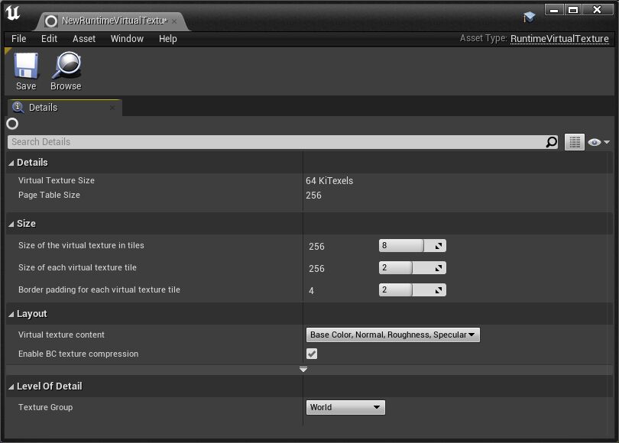Click the Save floppy disk icon
The height and width of the screenshot is (443, 619).
[26, 66]
